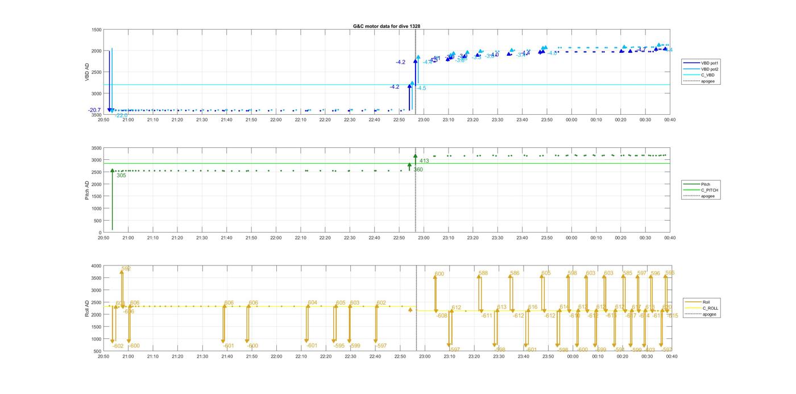Click the "23:00" tick under the VBD plot
Image resolution: width=796 pixels, height=394 pixels.
coord(424,119)
